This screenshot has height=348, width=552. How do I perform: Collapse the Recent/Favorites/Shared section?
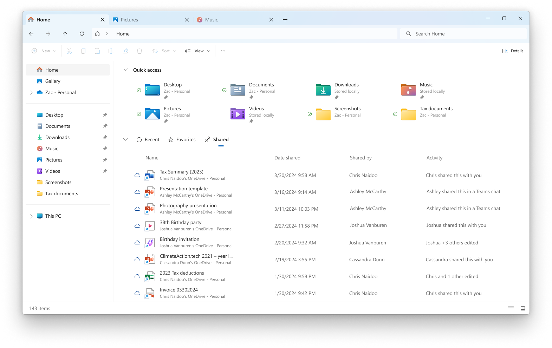coord(125,139)
